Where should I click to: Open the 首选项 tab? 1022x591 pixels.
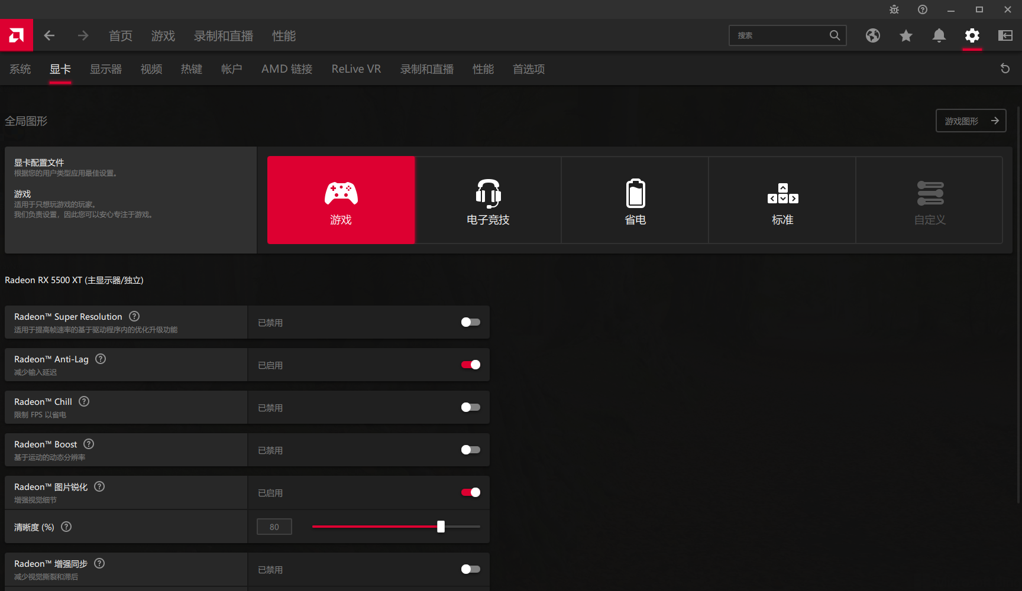coord(529,69)
